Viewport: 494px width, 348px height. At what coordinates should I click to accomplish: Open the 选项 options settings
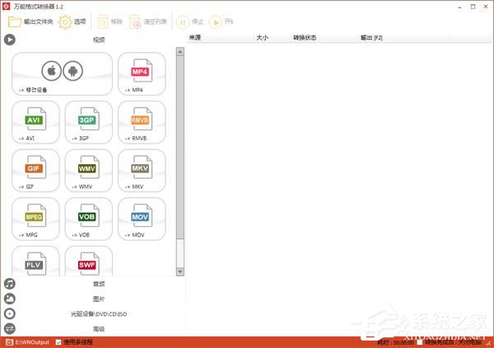[x=72, y=21]
